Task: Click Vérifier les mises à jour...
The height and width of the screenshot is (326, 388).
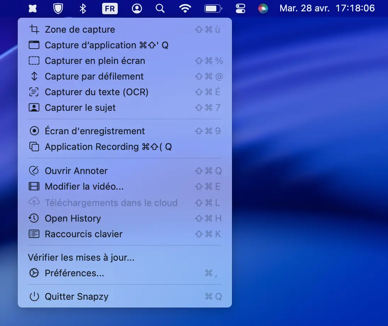Action: point(125,257)
